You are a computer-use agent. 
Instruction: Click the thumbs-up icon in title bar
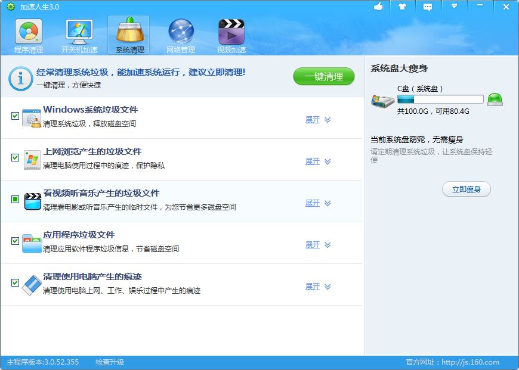pyautogui.click(x=378, y=7)
